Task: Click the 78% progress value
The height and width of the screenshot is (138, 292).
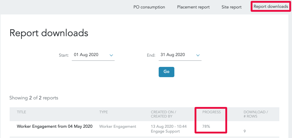Action: 206,127
